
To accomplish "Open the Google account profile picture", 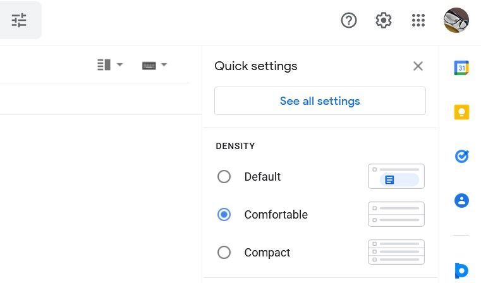I will tap(456, 20).
